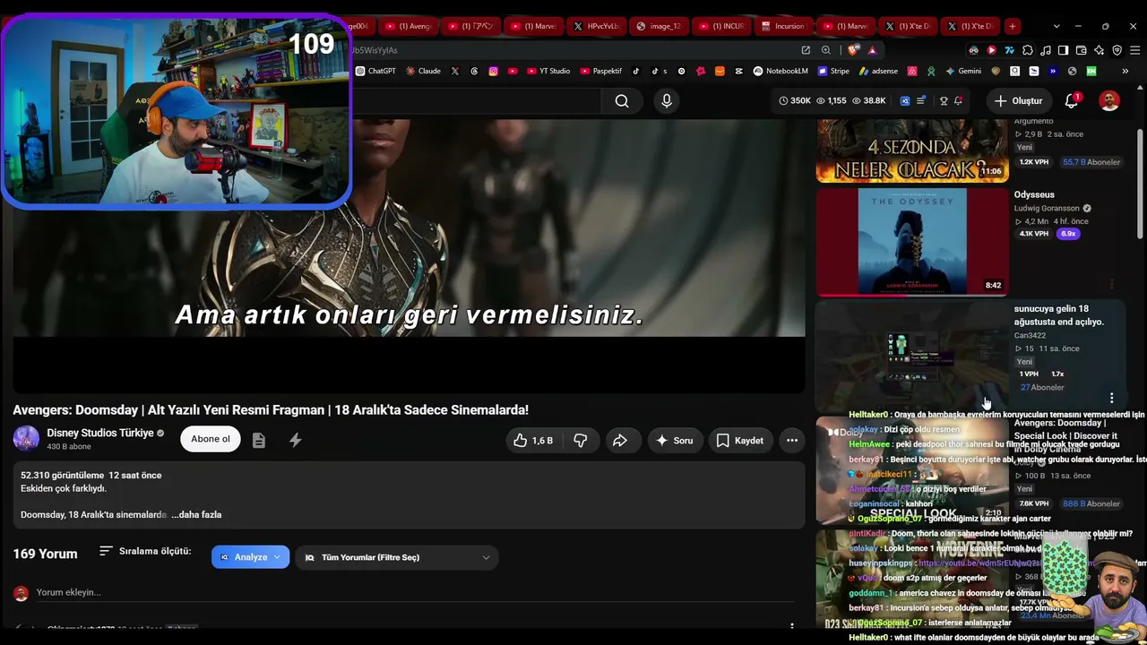The width and height of the screenshot is (1147, 645).
Task: Open the account avatar menu
Action: (1109, 101)
